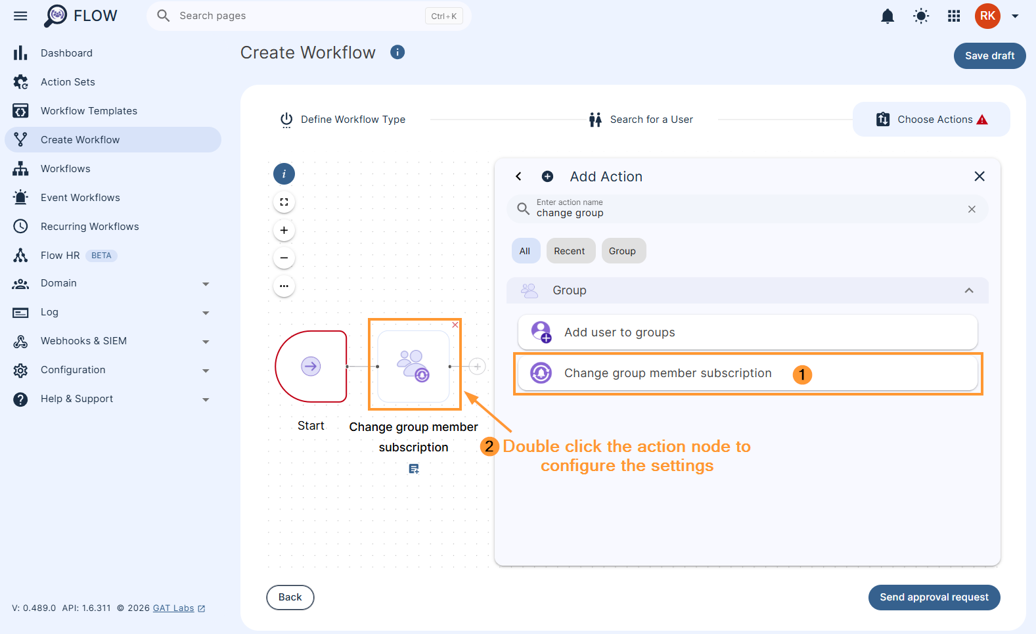The height and width of the screenshot is (634, 1036).
Task: Open the Workflows page
Action: [x=113, y=169]
